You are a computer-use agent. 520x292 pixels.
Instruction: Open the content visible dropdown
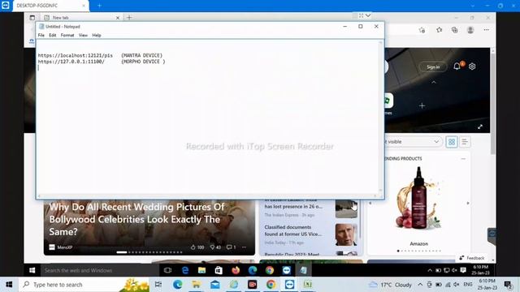coord(413,142)
